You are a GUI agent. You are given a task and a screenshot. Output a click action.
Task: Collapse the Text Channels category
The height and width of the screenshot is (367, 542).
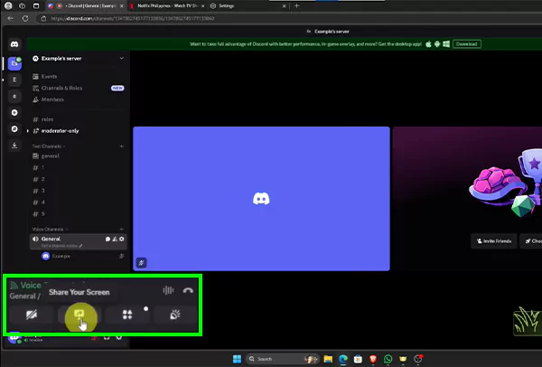tap(50, 146)
